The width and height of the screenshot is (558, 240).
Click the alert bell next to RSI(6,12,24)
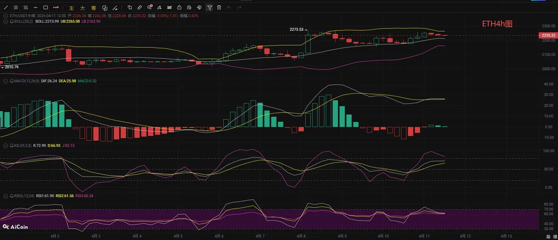12,196
